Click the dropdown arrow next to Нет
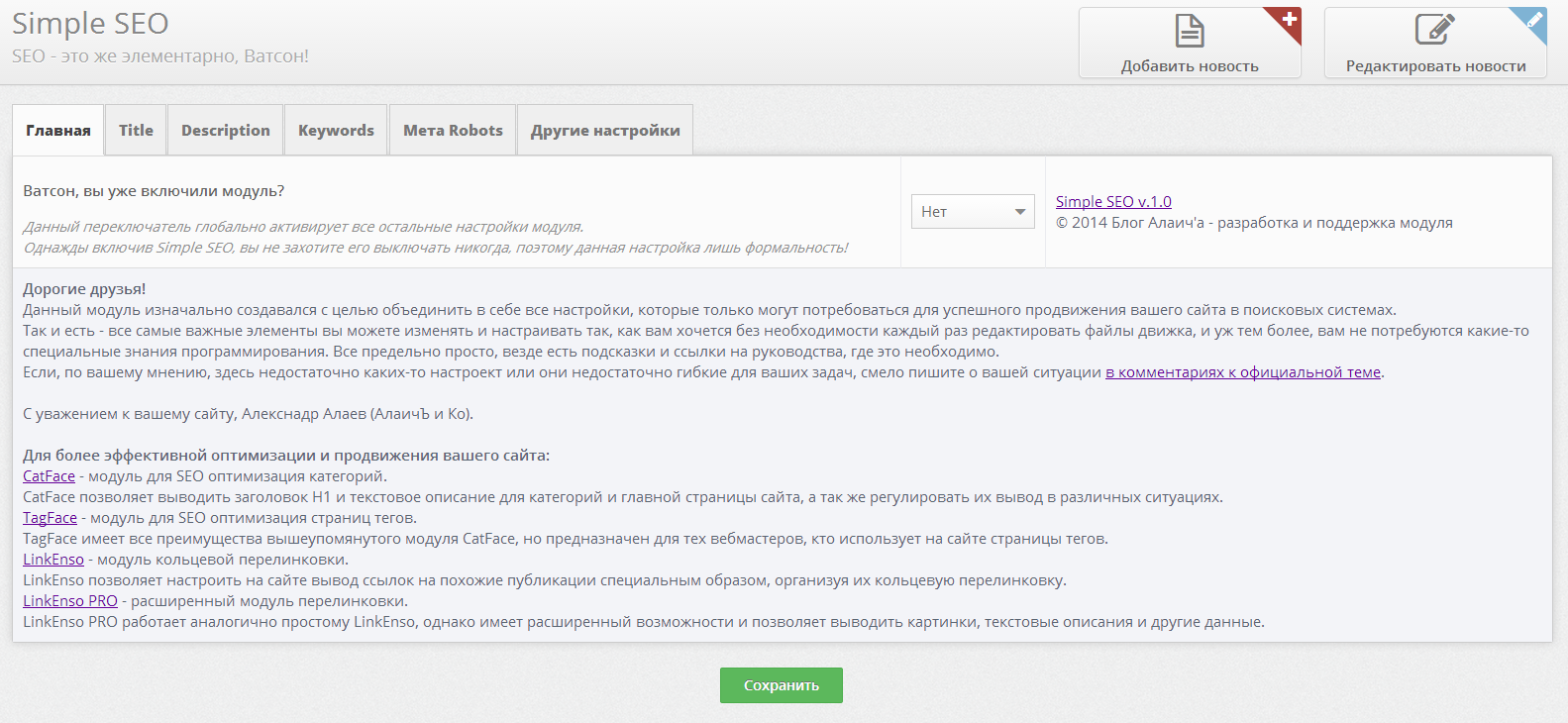This screenshot has height=723, width=1568. [x=1020, y=212]
